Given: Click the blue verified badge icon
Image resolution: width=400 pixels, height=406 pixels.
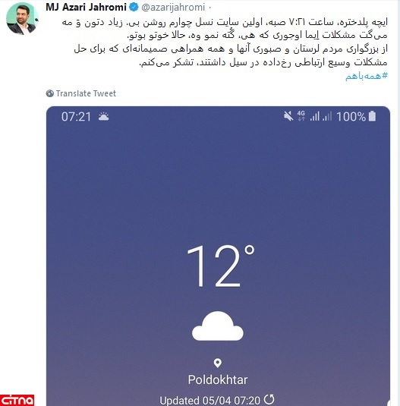Looking at the screenshot, I should (x=134, y=7).
